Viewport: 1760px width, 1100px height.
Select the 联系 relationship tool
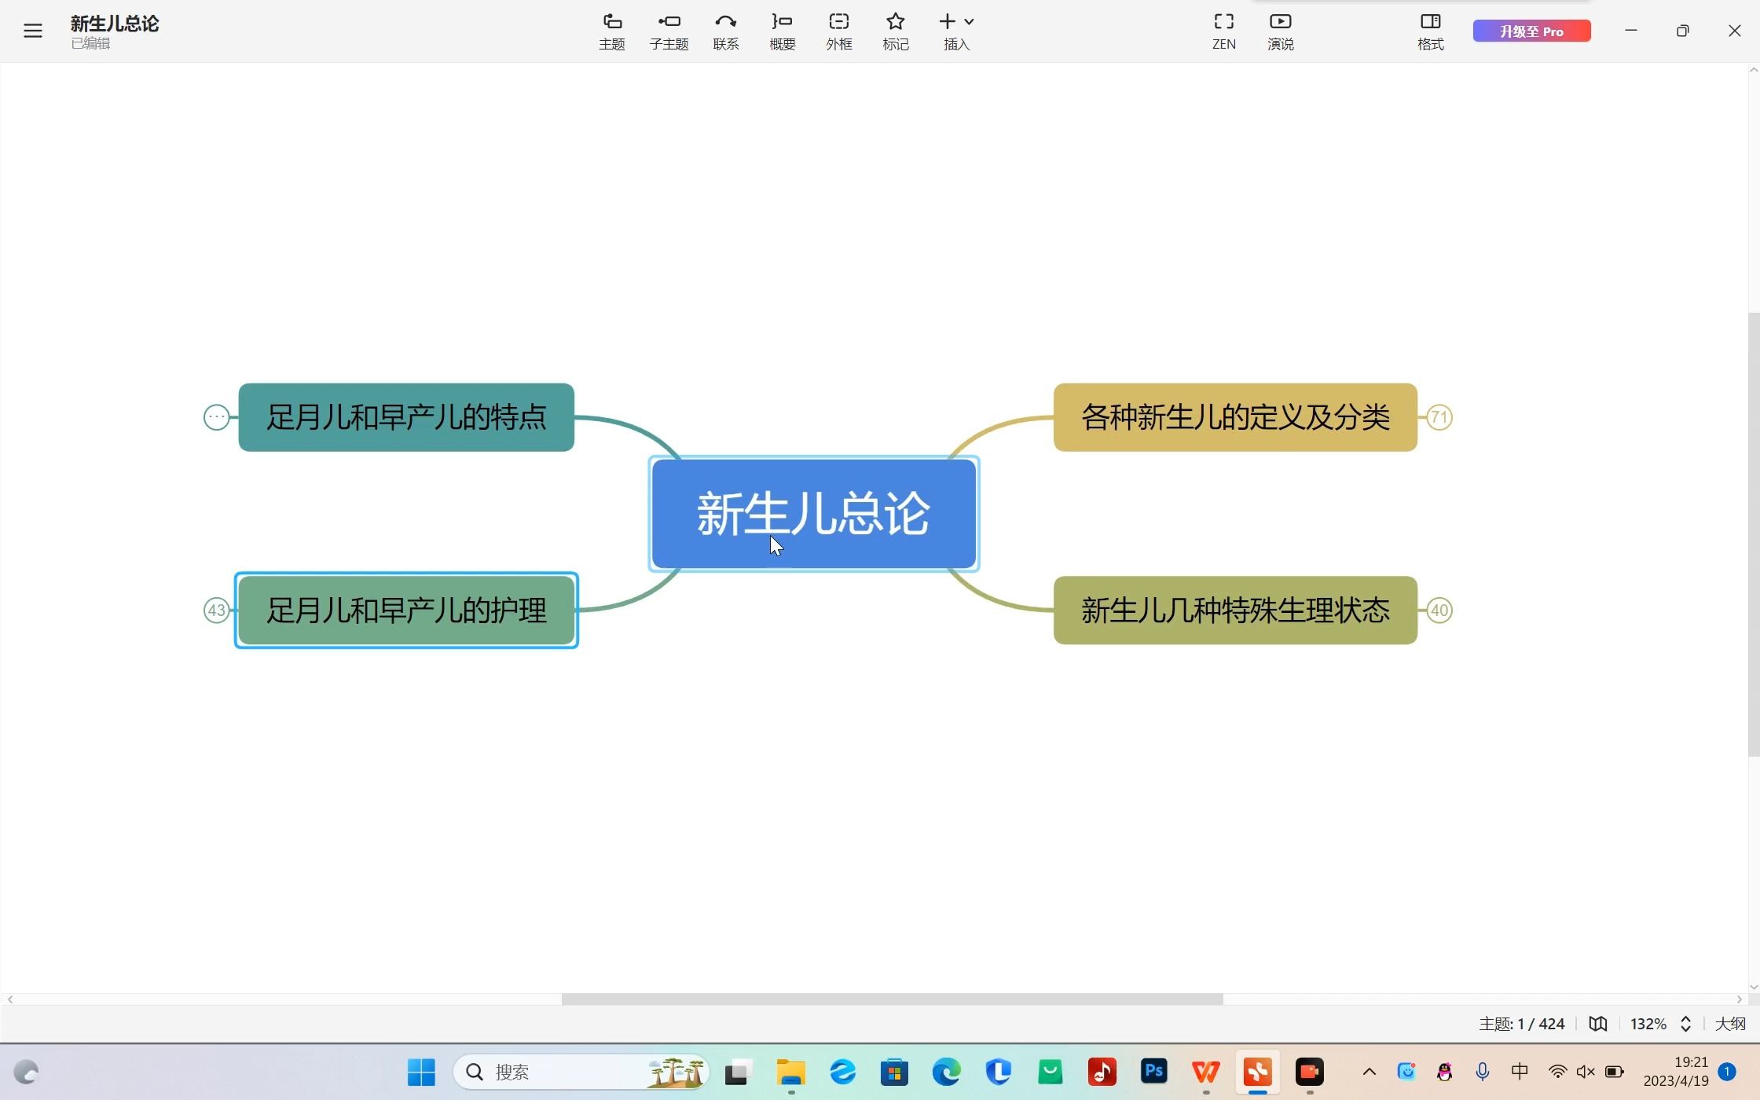(725, 31)
